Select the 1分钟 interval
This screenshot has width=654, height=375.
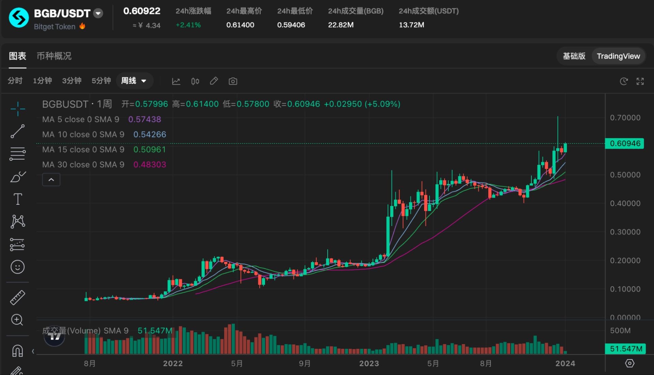pyautogui.click(x=42, y=81)
